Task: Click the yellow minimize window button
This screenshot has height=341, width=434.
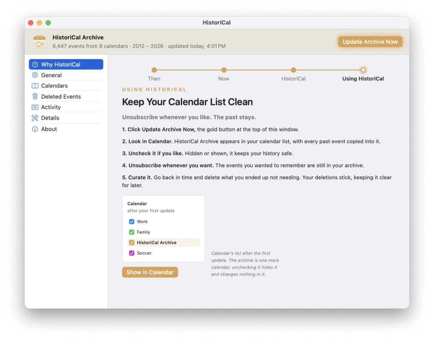Action: tap(39, 23)
